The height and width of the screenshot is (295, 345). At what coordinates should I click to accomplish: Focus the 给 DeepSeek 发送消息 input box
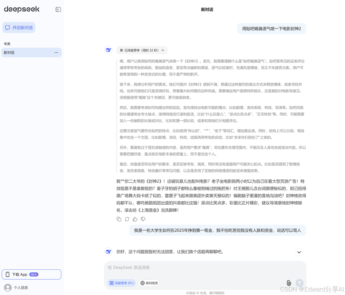tap(205, 267)
